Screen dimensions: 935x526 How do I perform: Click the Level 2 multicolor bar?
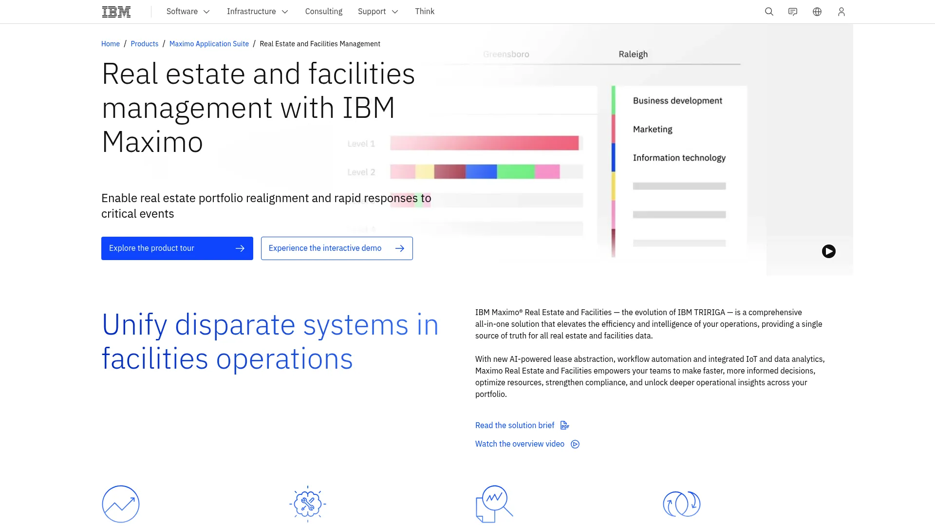click(475, 171)
